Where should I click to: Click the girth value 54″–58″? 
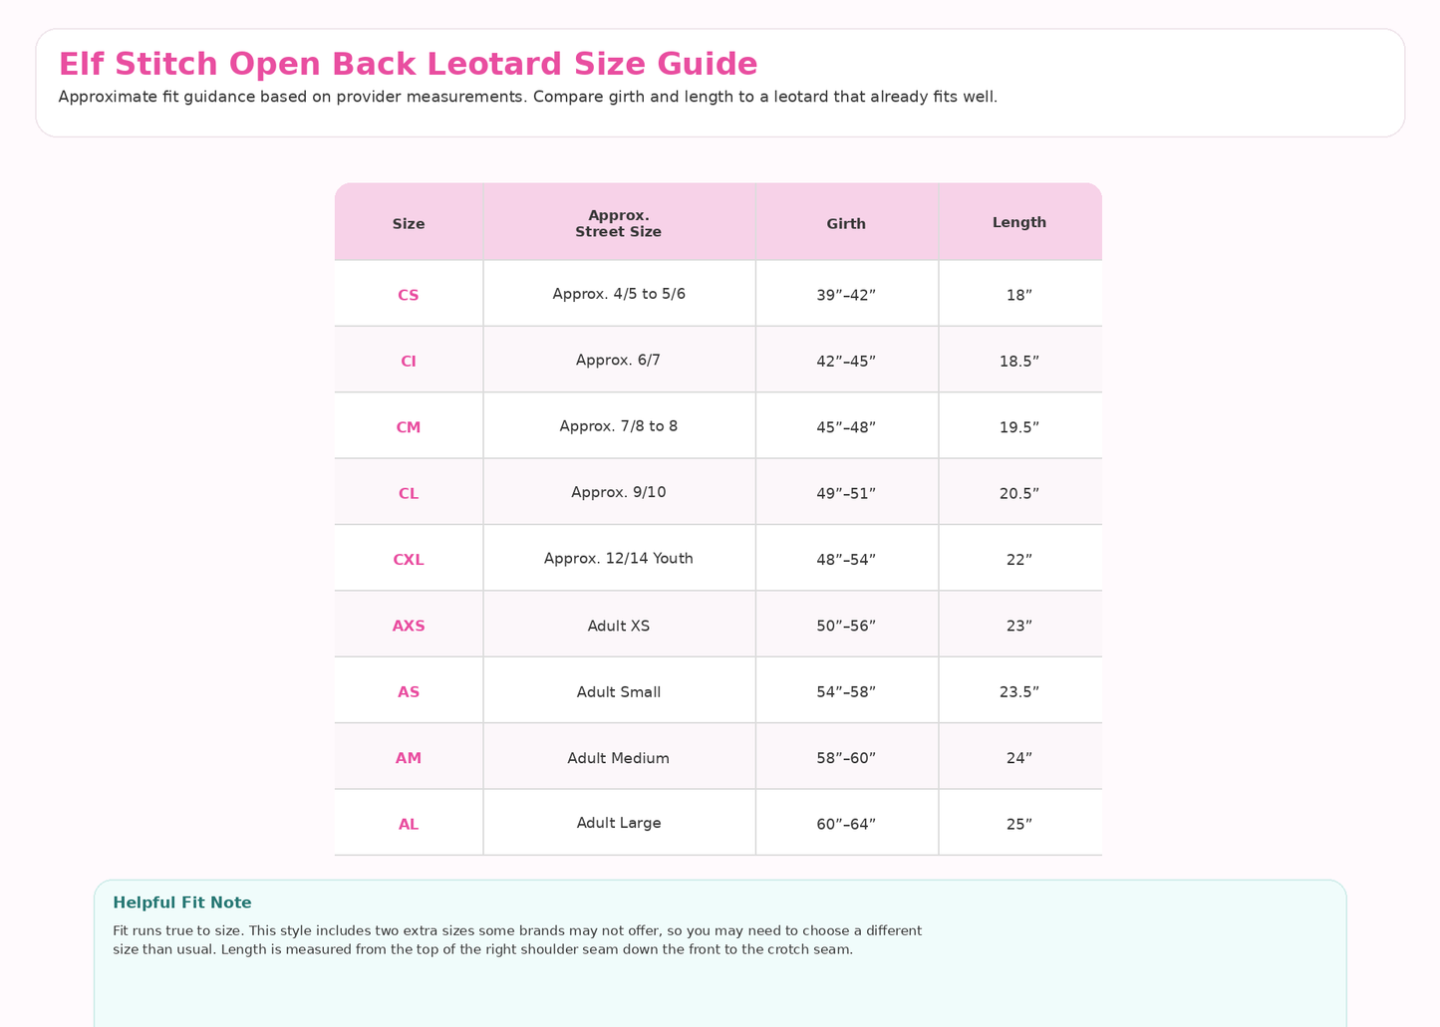click(846, 692)
